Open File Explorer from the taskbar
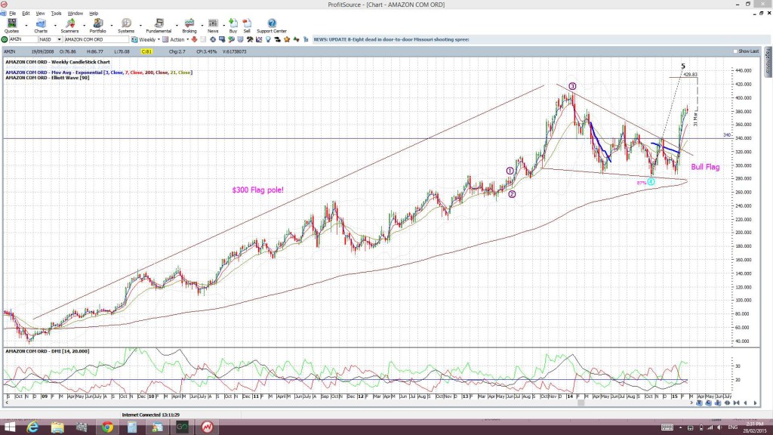The image size is (773, 435). 57,427
